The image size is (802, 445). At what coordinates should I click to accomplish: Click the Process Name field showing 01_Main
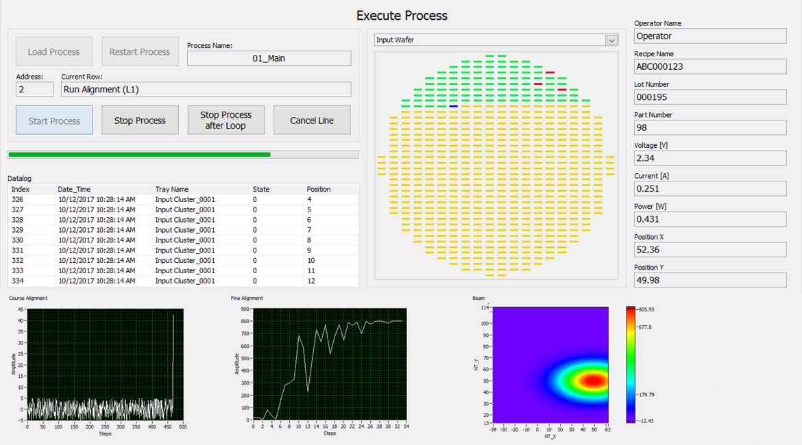pos(268,58)
